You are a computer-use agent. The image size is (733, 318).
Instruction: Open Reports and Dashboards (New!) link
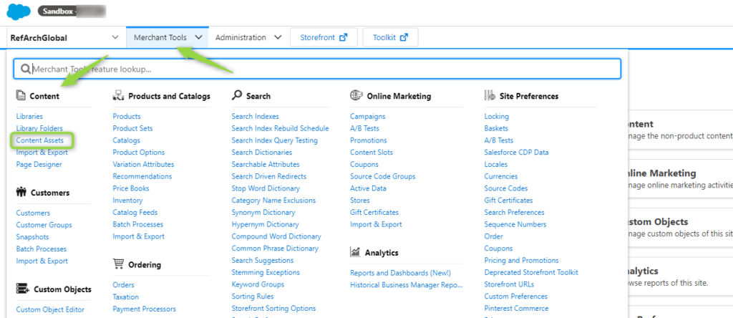(401, 273)
